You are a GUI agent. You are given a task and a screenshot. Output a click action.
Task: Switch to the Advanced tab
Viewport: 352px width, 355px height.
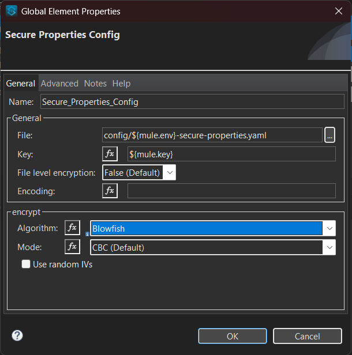pyautogui.click(x=59, y=84)
